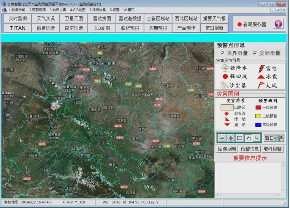Click the 当前时间 status bar entry
The width and height of the screenshot is (290, 208).
[27, 202]
